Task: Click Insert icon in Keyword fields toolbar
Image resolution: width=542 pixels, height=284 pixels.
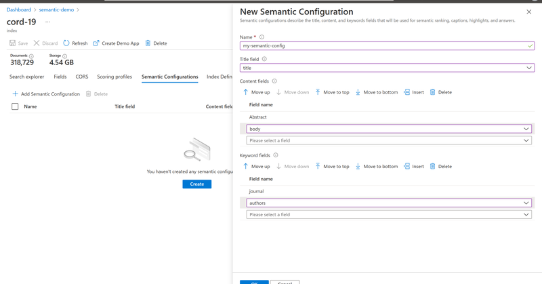Action: [406, 166]
